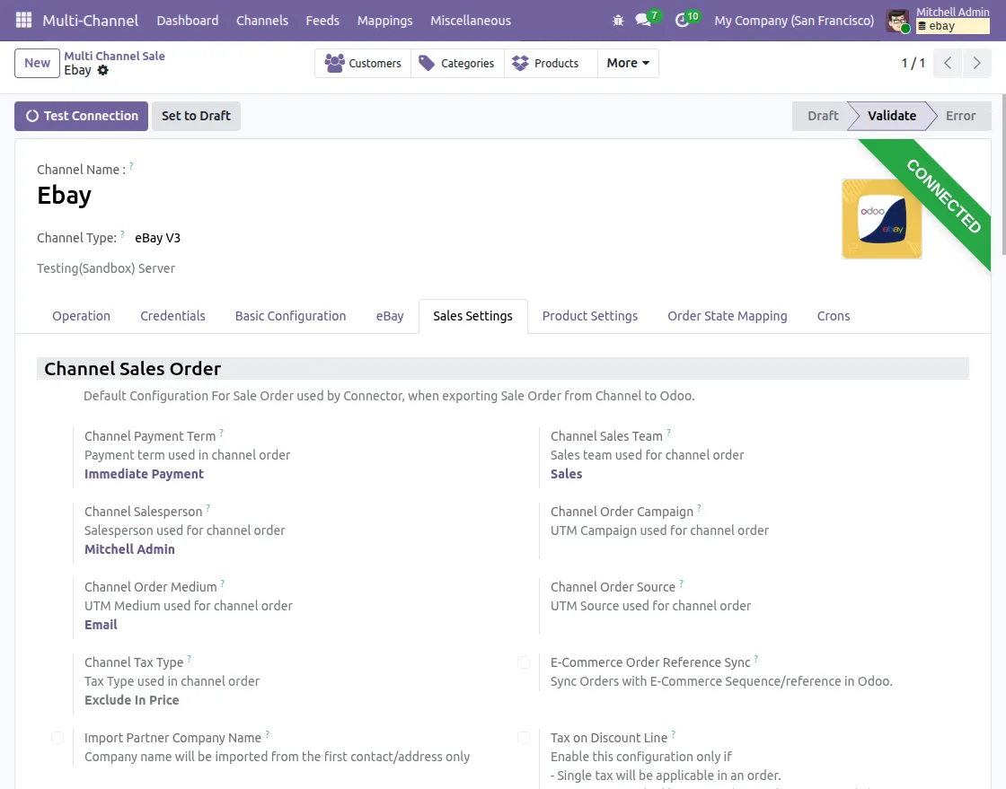Show Channel Order Medium help tooltip

tap(223, 584)
